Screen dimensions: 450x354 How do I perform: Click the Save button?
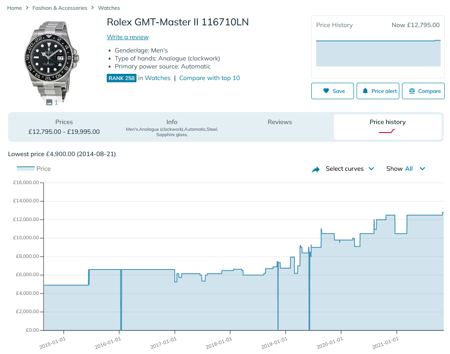332,91
